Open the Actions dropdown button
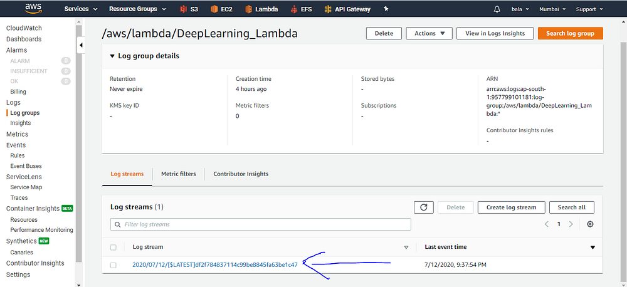The image size is (627, 287). [429, 33]
